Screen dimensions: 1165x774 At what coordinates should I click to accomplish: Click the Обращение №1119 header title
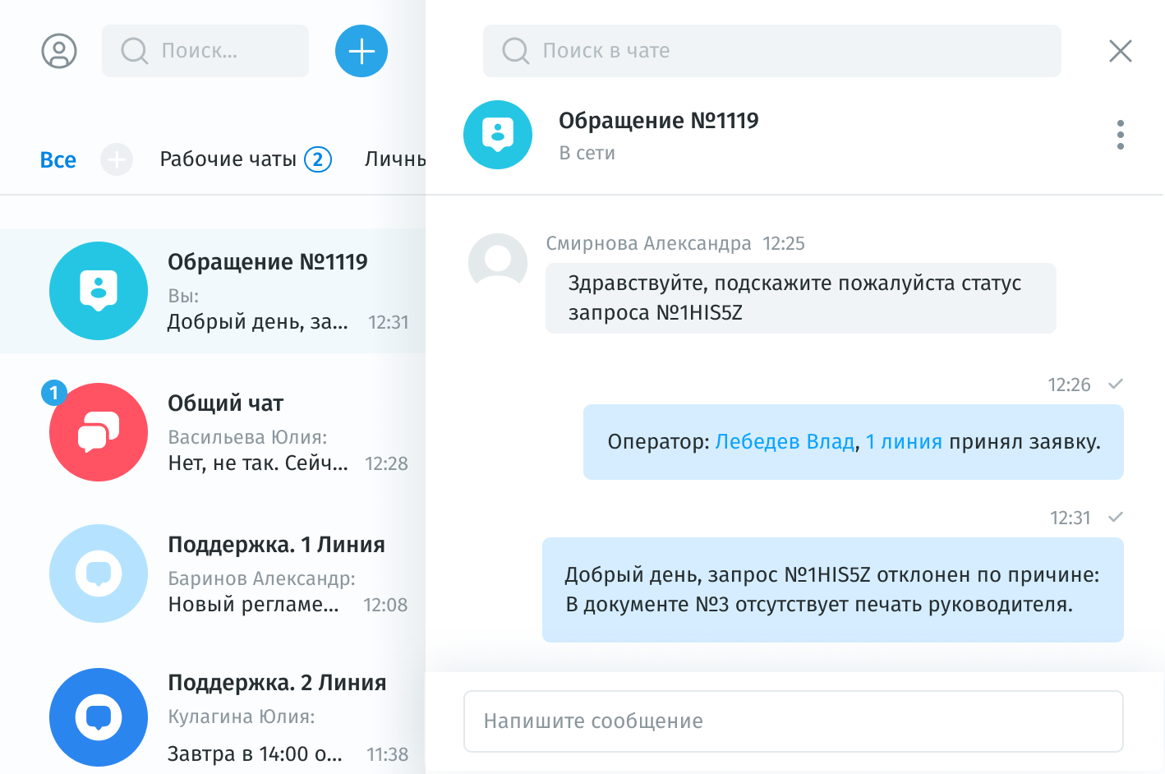point(659,121)
